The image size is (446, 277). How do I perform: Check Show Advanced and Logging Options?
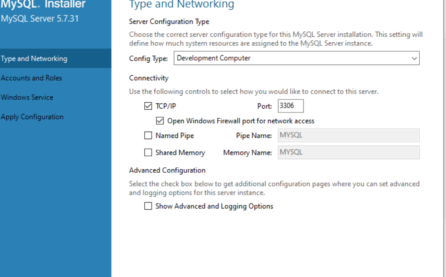click(x=148, y=206)
